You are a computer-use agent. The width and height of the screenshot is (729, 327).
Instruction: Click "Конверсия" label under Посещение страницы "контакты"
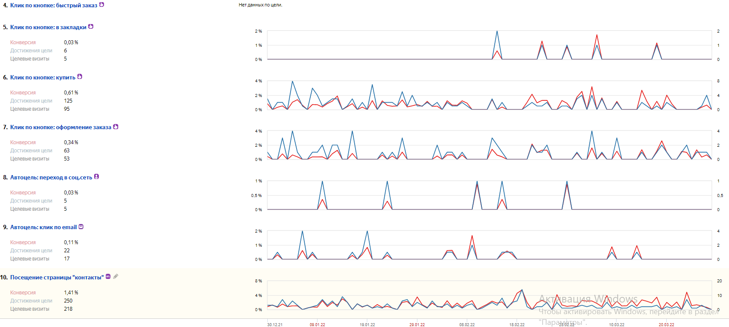coord(23,293)
